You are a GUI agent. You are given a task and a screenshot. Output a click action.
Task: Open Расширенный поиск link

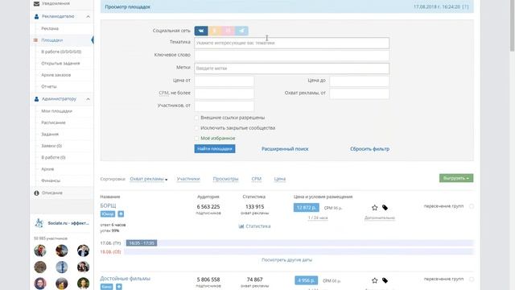285,149
